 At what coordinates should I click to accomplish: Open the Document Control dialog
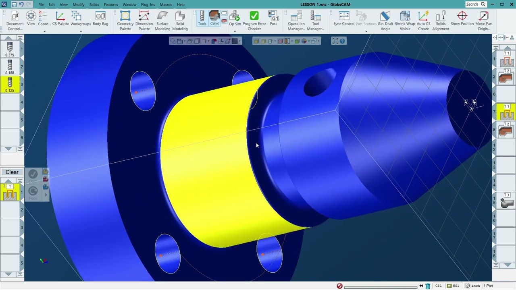[x=15, y=21]
